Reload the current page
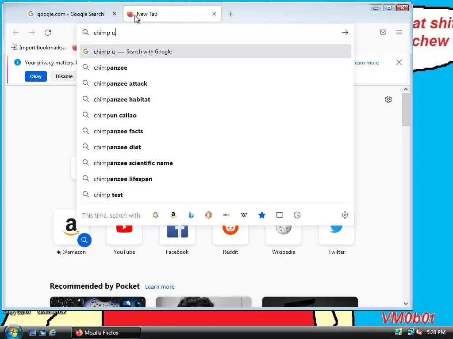This screenshot has width=453, height=339. coord(48,33)
